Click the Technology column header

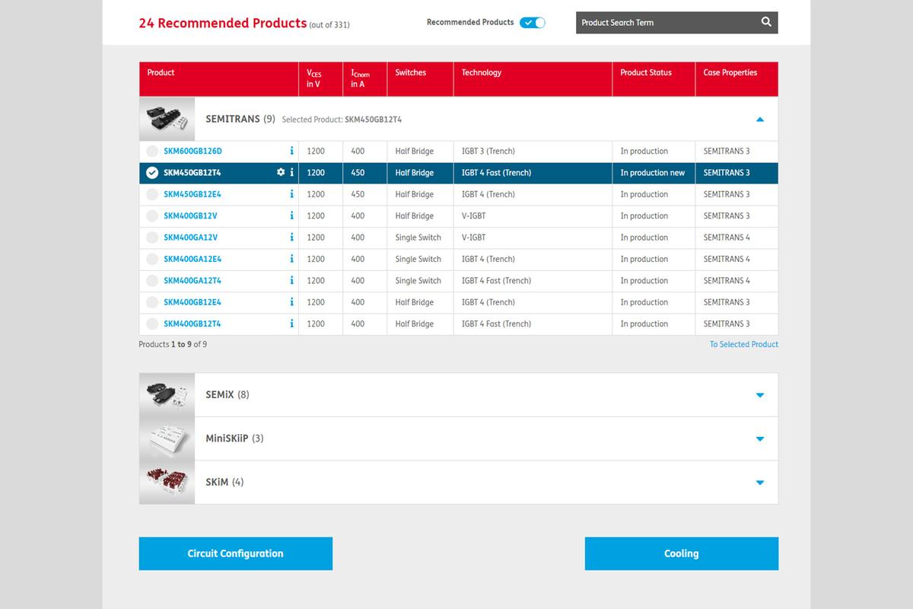[482, 73]
